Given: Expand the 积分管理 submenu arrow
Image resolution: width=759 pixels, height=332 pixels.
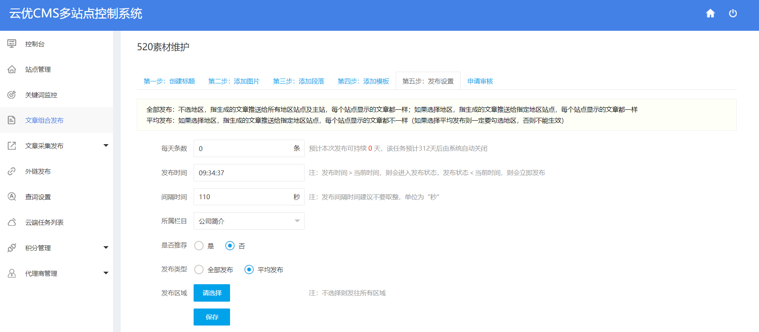Looking at the screenshot, I should (106, 247).
